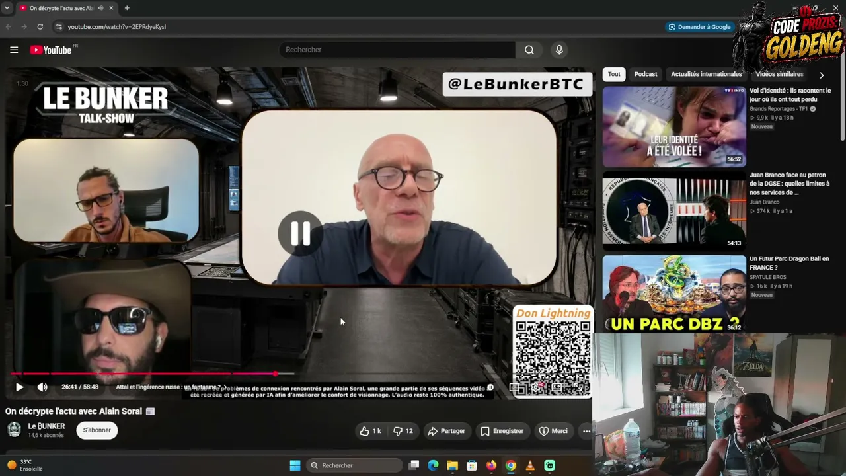Go to the YouTube home logo
The width and height of the screenshot is (846, 476).
pos(52,50)
